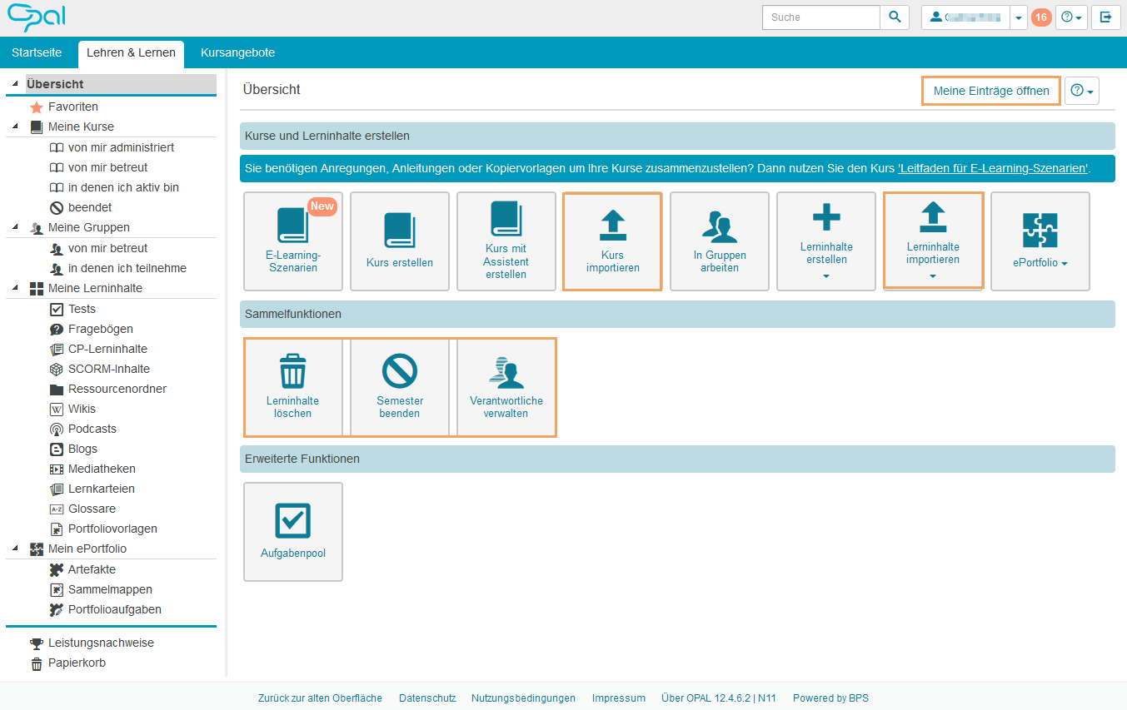
Task: Open Mediatheken in the sidebar
Action: (92, 469)
